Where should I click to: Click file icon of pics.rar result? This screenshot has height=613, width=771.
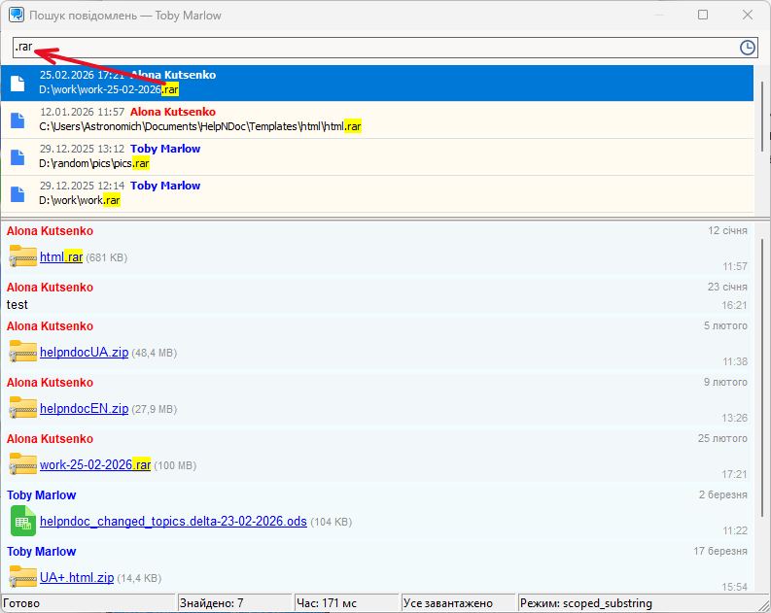[18, 156]
